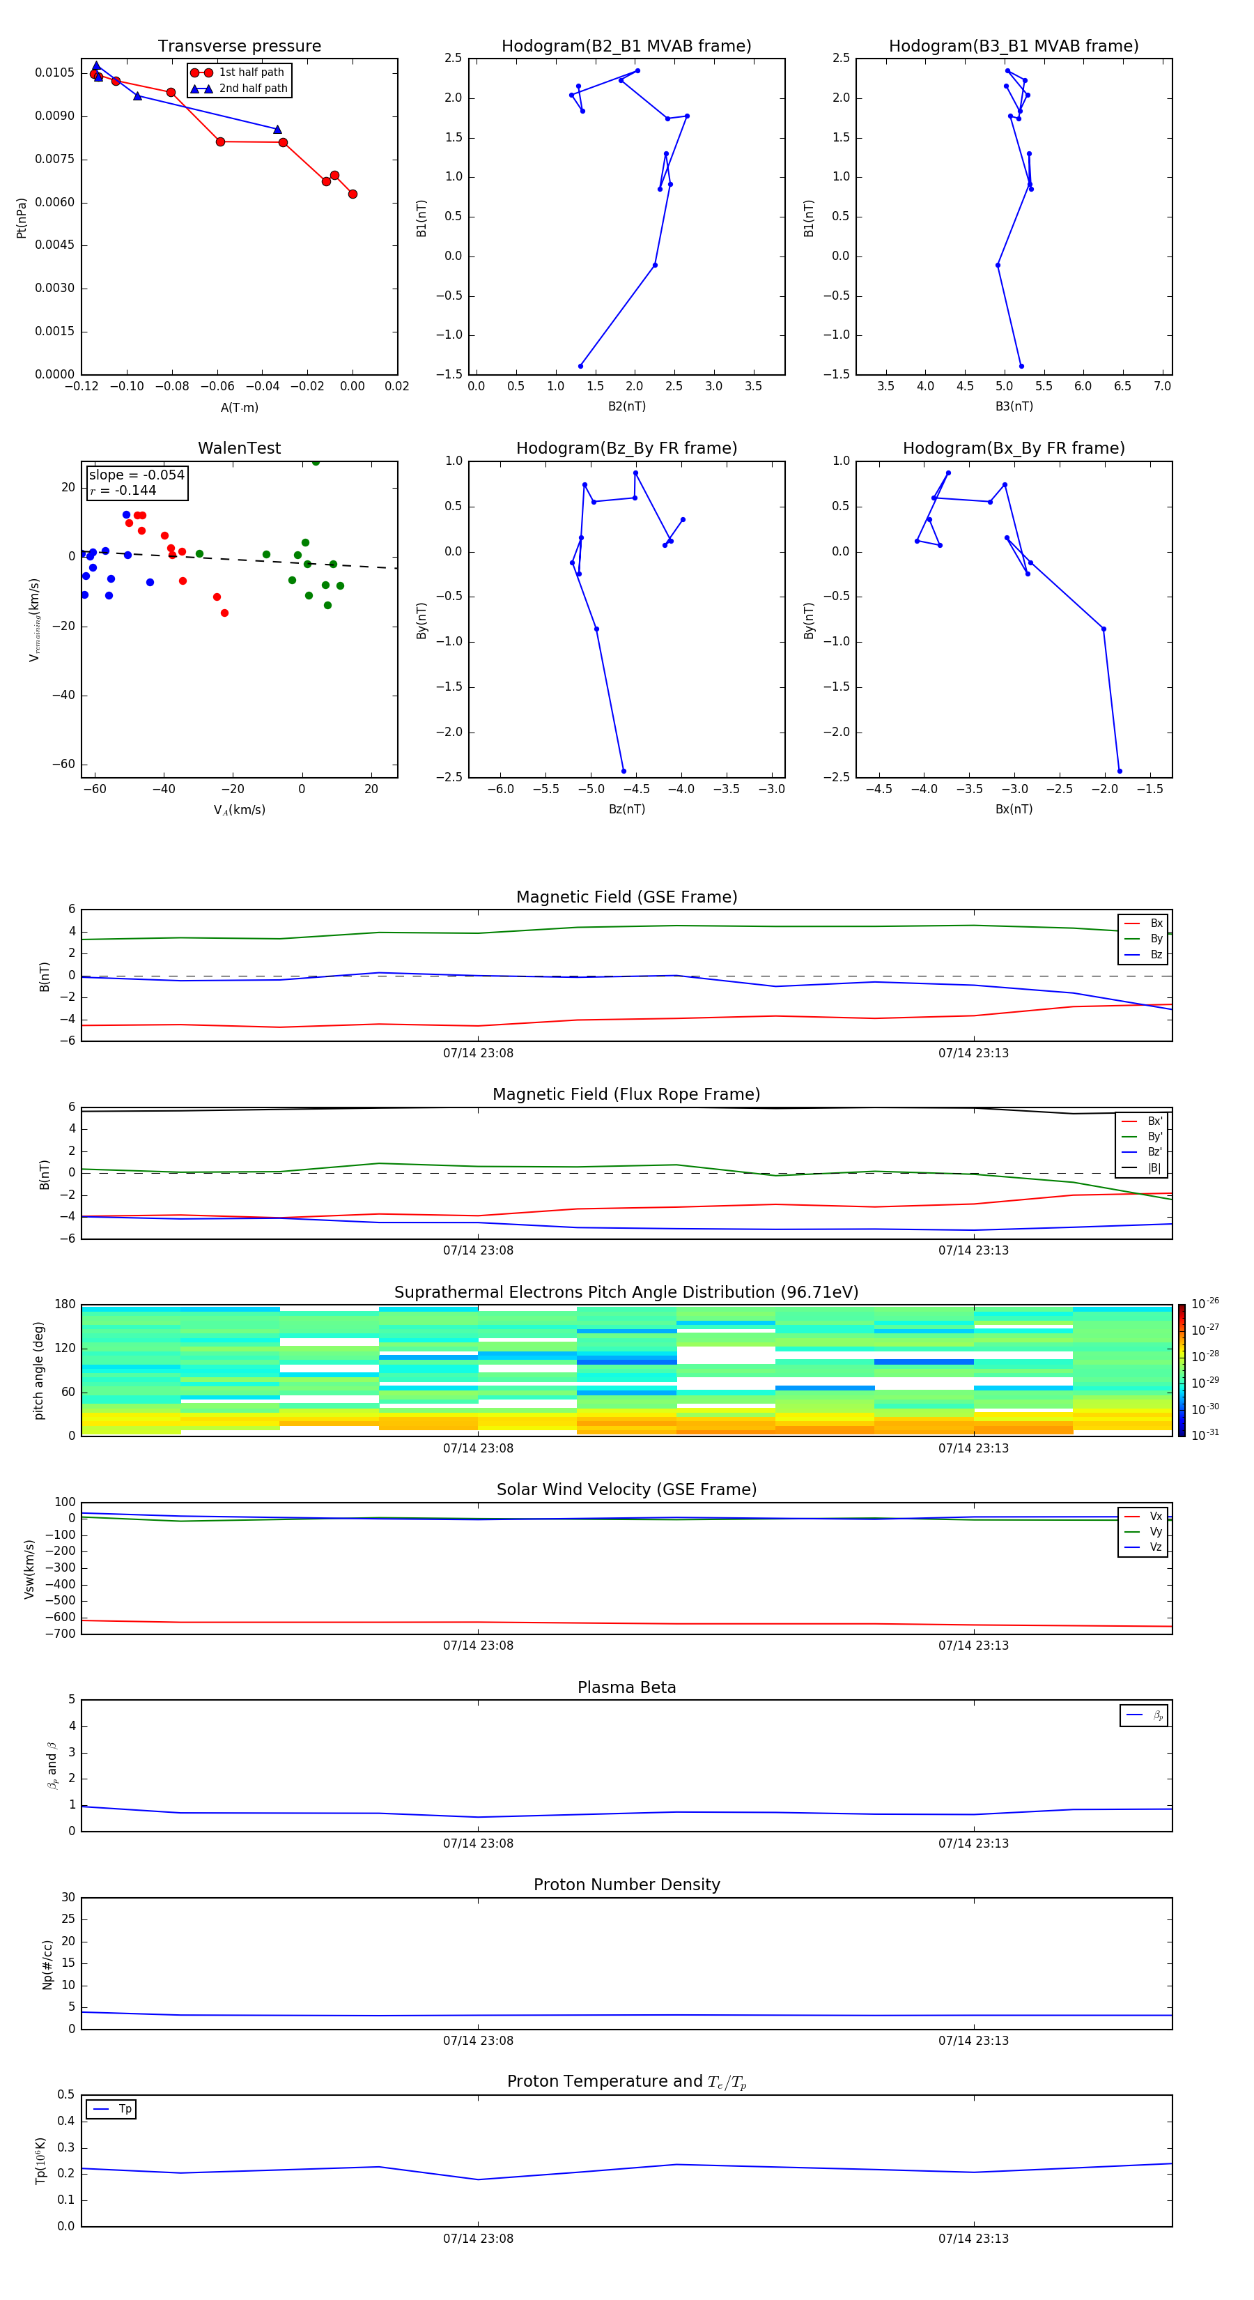Click 'Proton Temperature and Te/Tp' title

click(x=626, y=2082)
